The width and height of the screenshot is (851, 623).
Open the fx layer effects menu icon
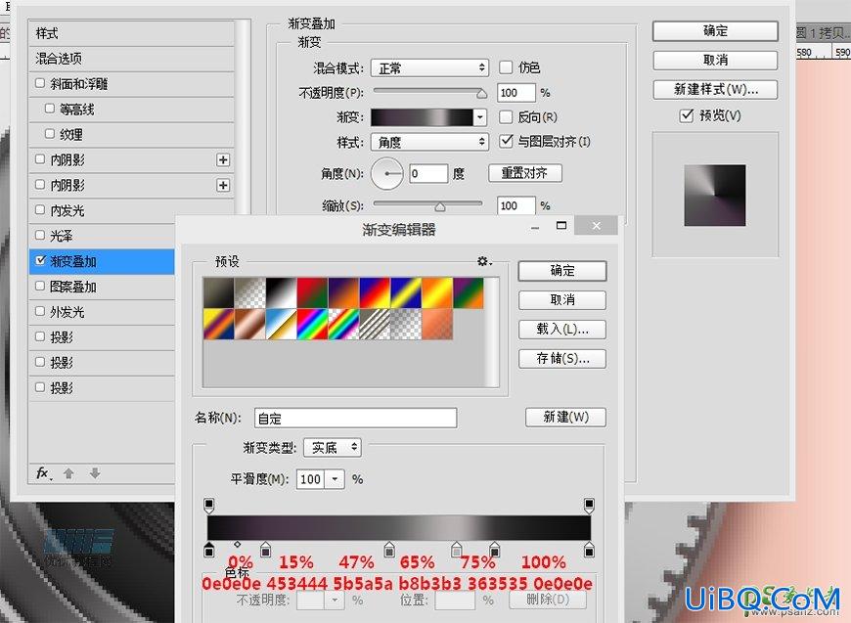tap(43, 473)
